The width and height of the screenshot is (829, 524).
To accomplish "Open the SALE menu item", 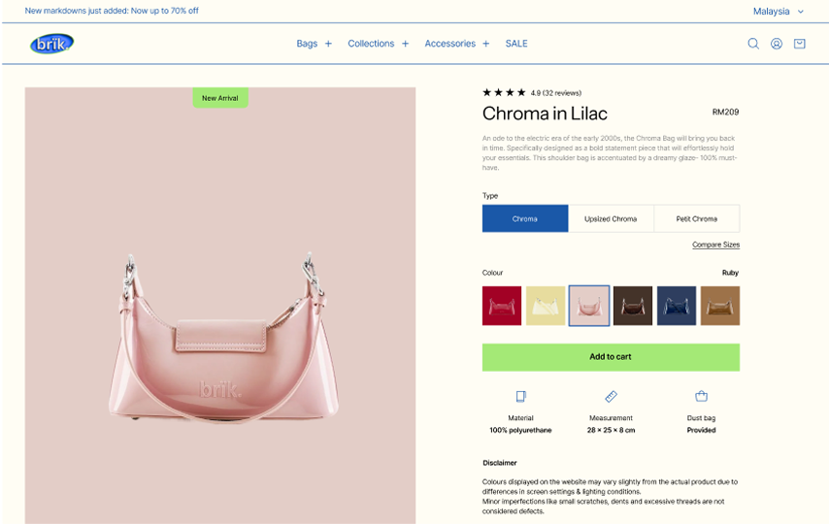I will [x=516, y=44].
